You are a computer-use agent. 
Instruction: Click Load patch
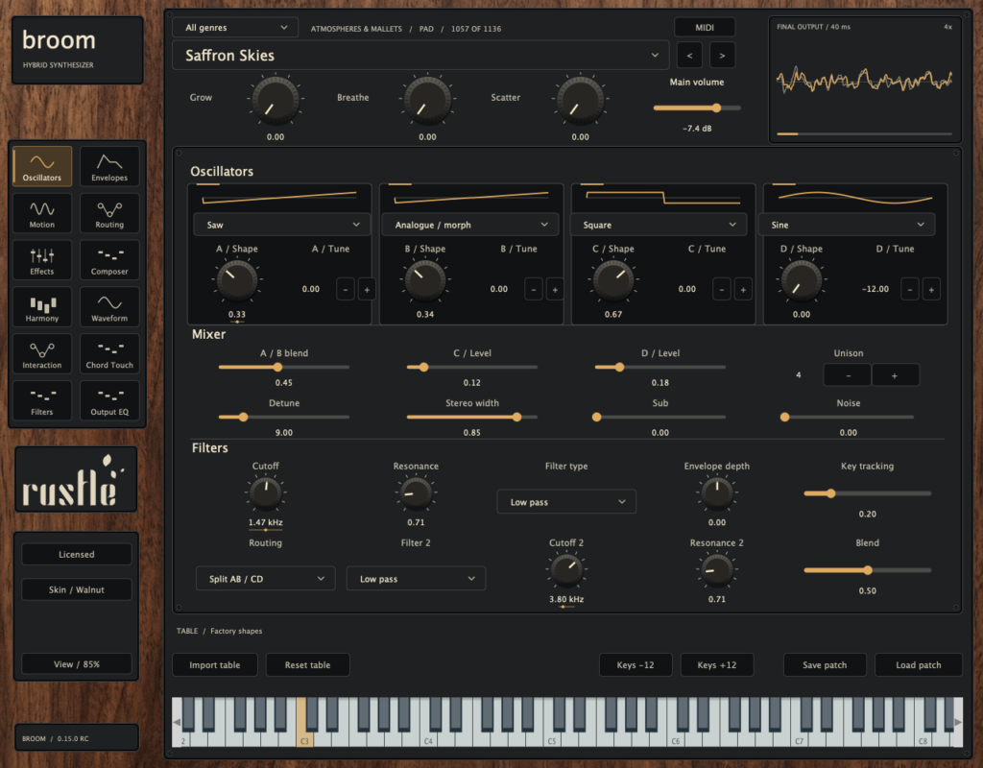tap(919, 664)
